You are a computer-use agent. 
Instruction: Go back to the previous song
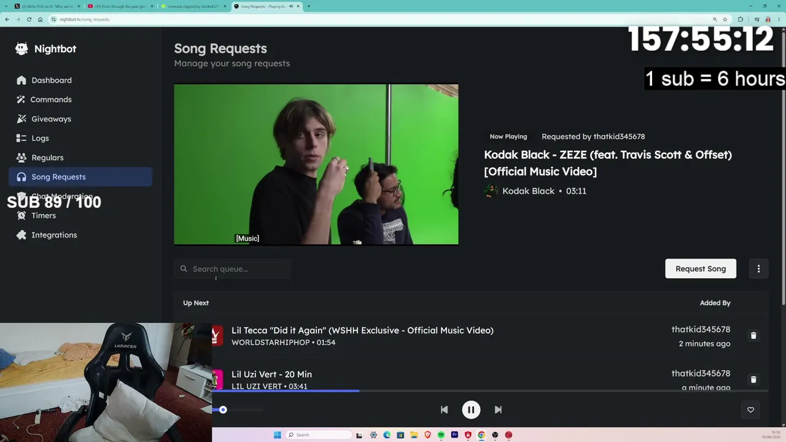[444, 409]
